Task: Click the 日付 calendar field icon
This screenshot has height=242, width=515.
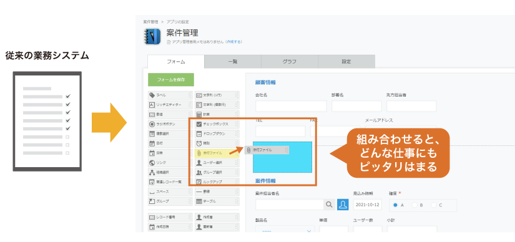Action: click(152, 143)
